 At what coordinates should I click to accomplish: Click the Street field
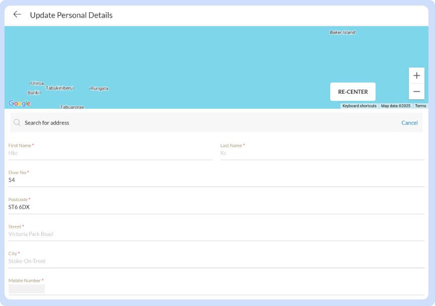click(x=216, y=234)
